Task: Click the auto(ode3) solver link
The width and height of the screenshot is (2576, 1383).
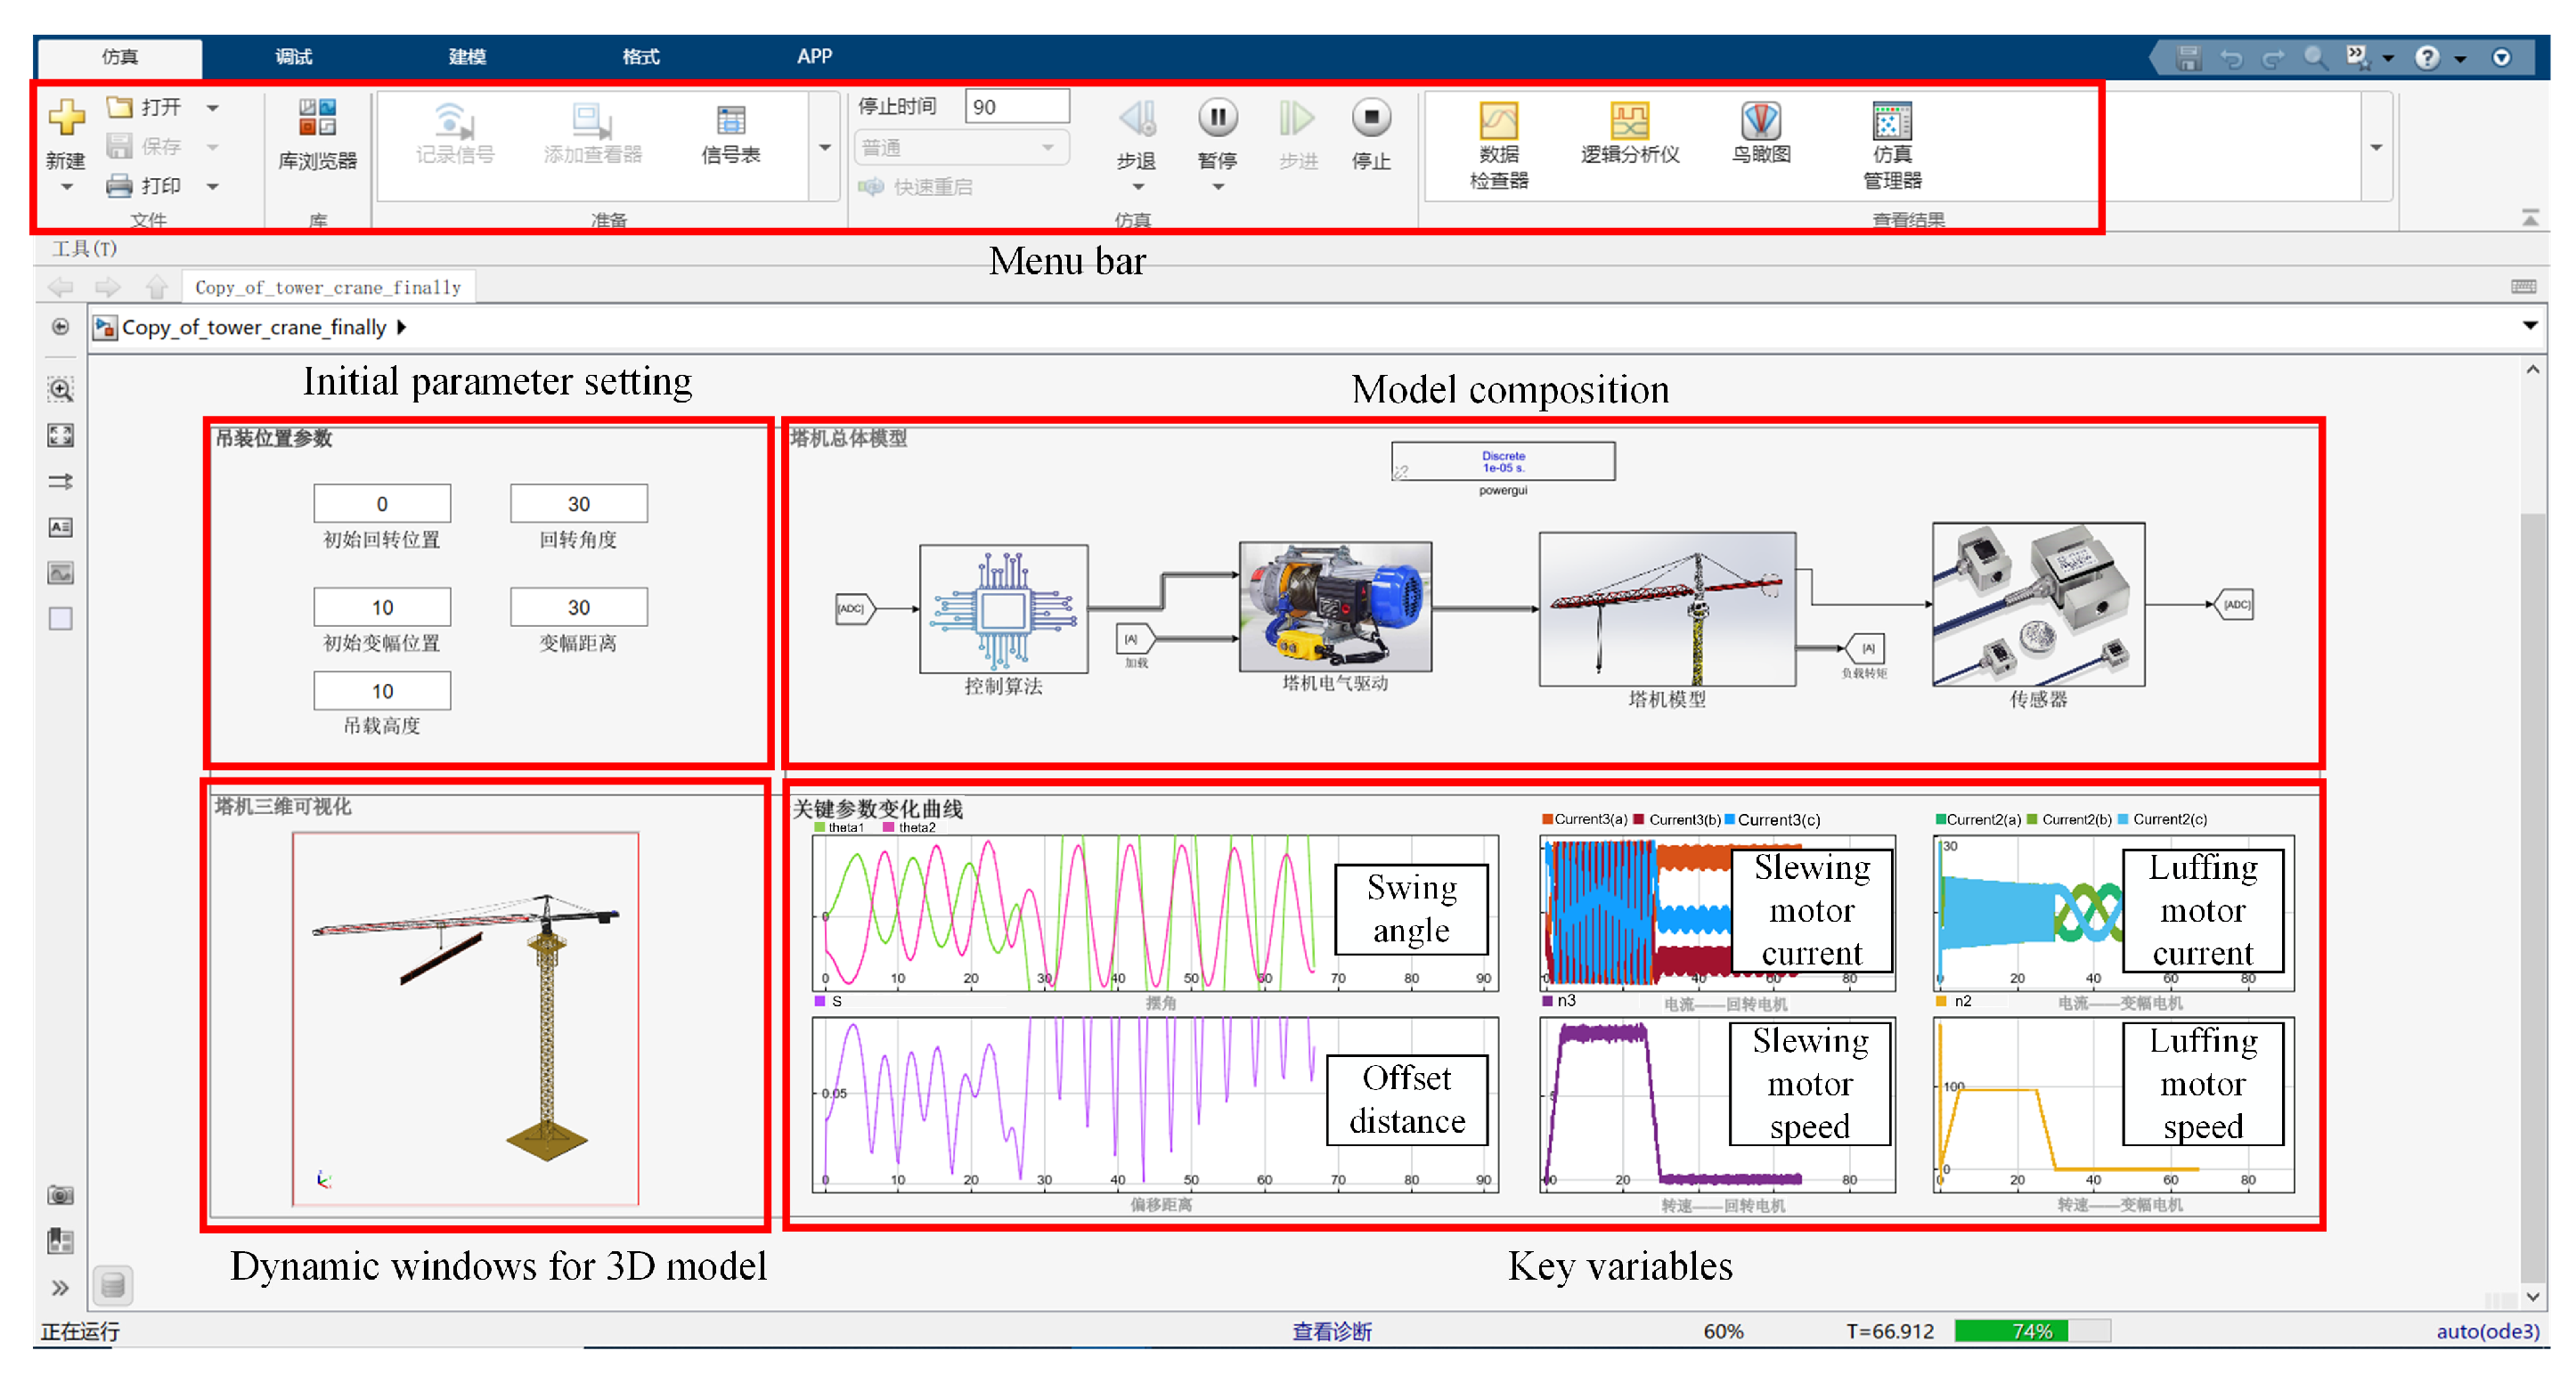Action: tap(2486, 1331)
